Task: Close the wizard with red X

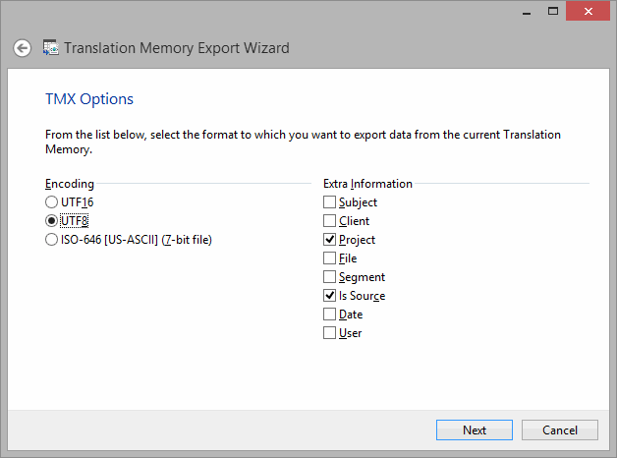Action: (x=588, y=11)
